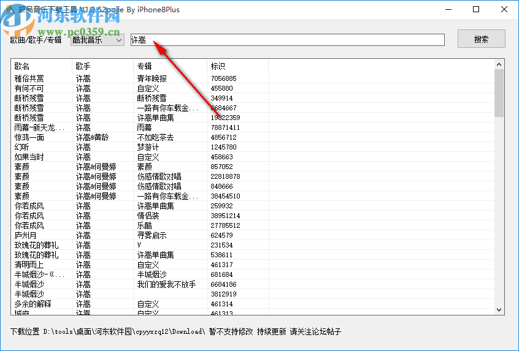519x351 pixels.
Task: Close the music downloader window
Action: click(x=504, y=9)
